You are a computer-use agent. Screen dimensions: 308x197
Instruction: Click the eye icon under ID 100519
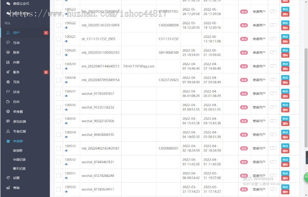66,69
